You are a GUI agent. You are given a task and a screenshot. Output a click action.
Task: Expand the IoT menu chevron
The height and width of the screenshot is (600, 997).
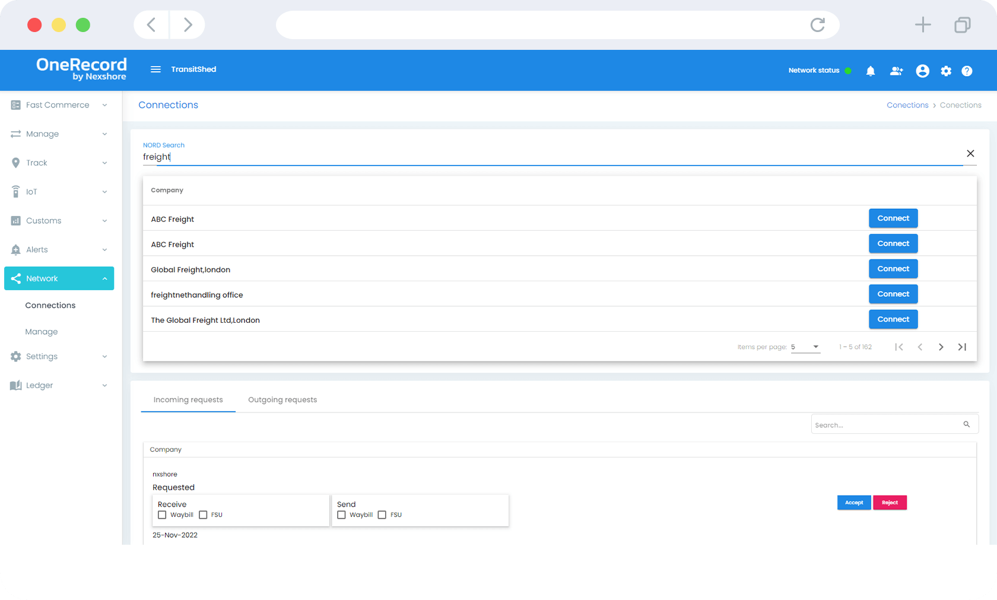(x=104, y=192)
